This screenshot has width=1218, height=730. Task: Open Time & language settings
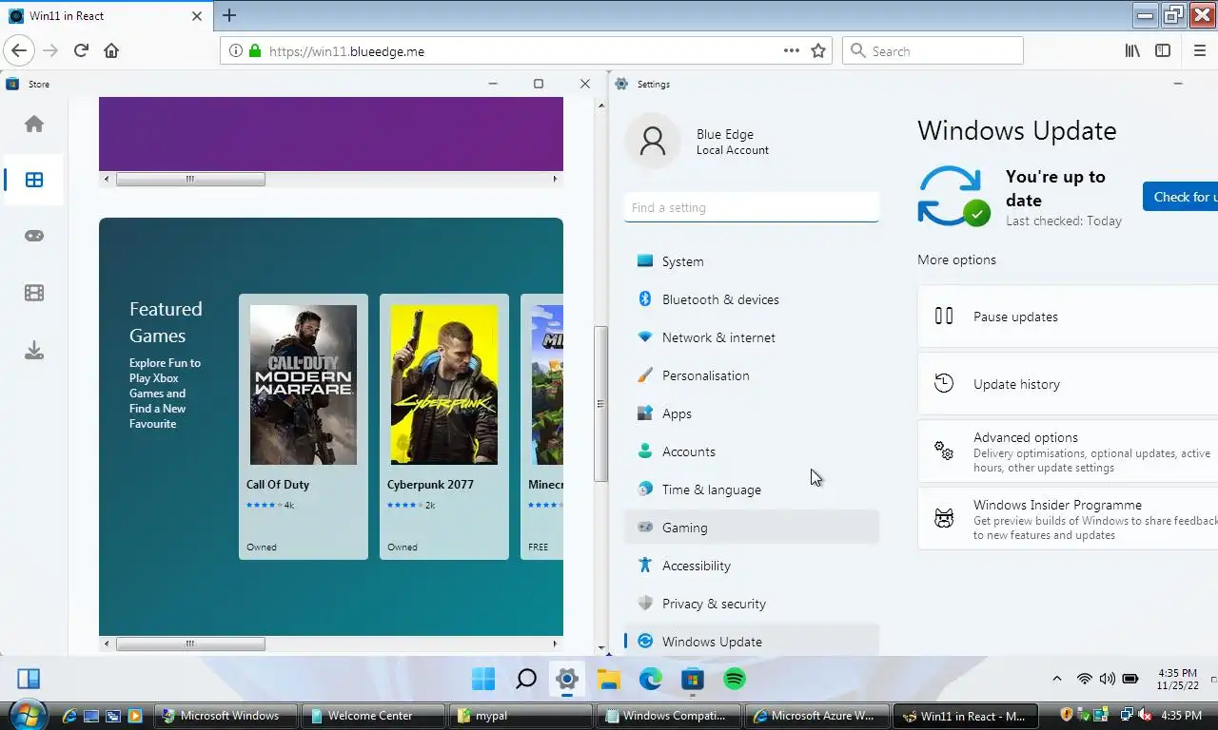click(752, 490)
